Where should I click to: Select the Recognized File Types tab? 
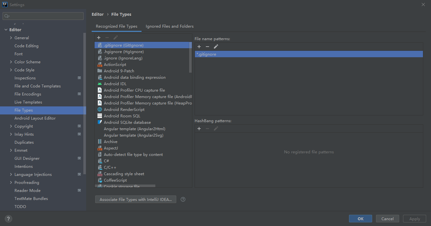[116, 26]
